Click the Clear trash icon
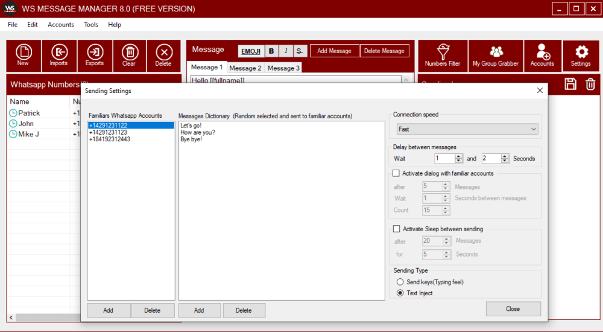The height and width of the screenshot is (332, 603). coord(130,56)
